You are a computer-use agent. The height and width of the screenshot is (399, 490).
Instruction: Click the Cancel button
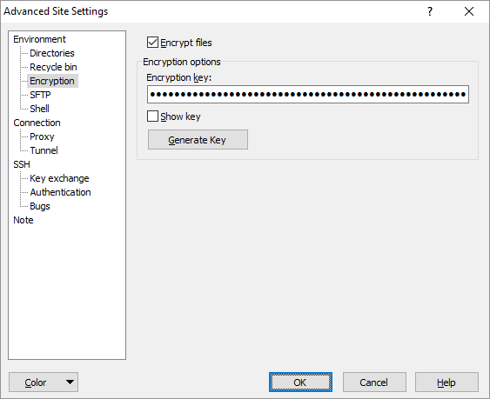click(x=374, y=382)
